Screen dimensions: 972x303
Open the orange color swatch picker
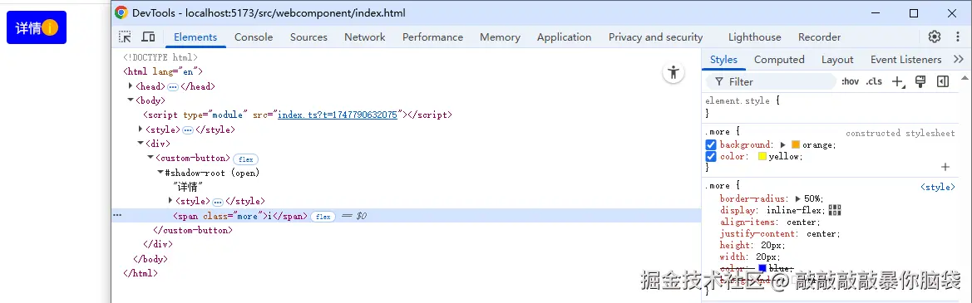coord(796,144)
